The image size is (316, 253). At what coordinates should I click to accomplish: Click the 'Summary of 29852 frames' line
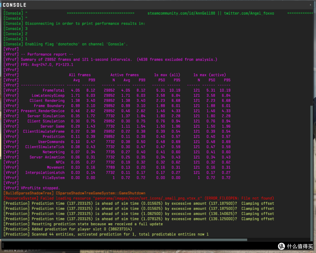(110, 60)
